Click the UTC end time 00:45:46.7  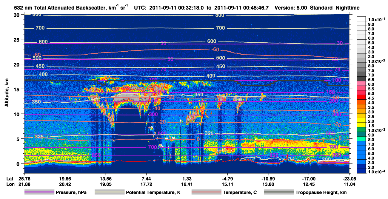pyautogui.click(x=256, y=8)
